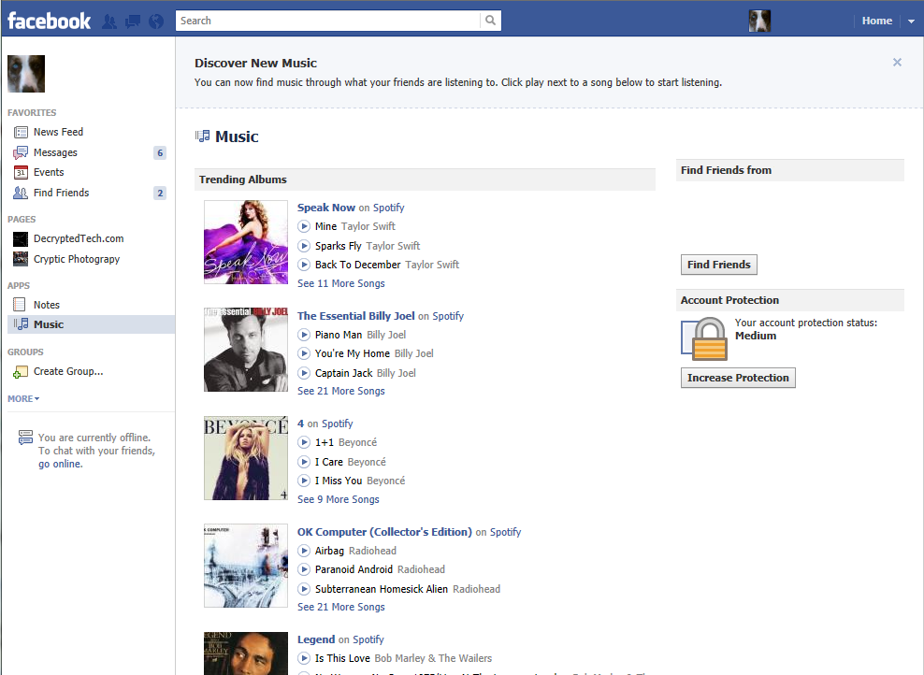
Task: Click in the Search field
Action: [x=327, y=21]
